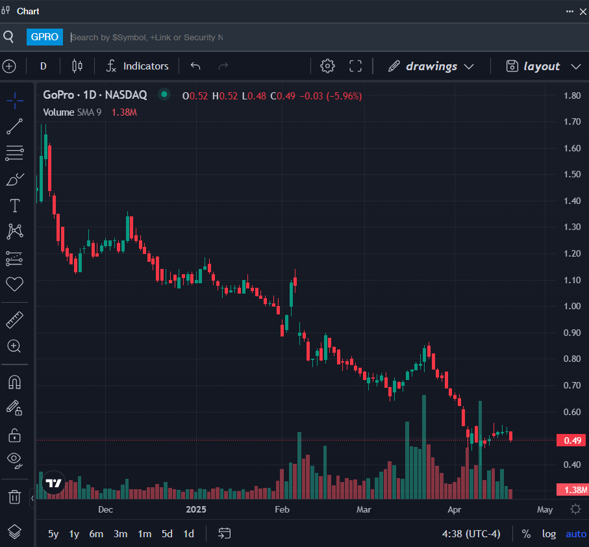Open the Fibonacci retracement tools
589x547 pixels.
pyautogui.click(x=15, y=153)
